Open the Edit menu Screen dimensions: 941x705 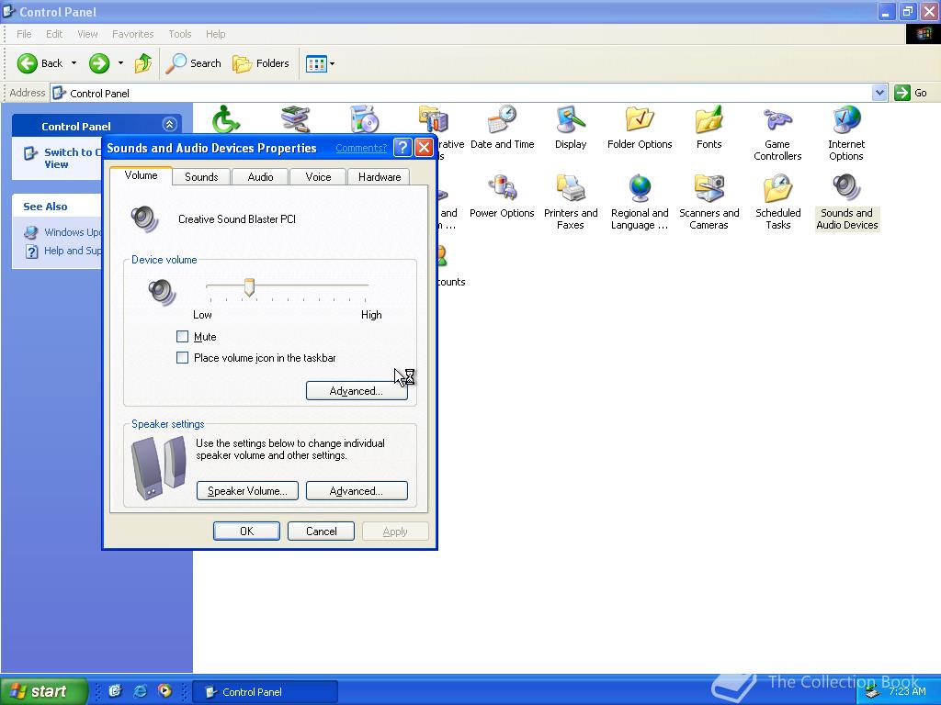[54, 34]
